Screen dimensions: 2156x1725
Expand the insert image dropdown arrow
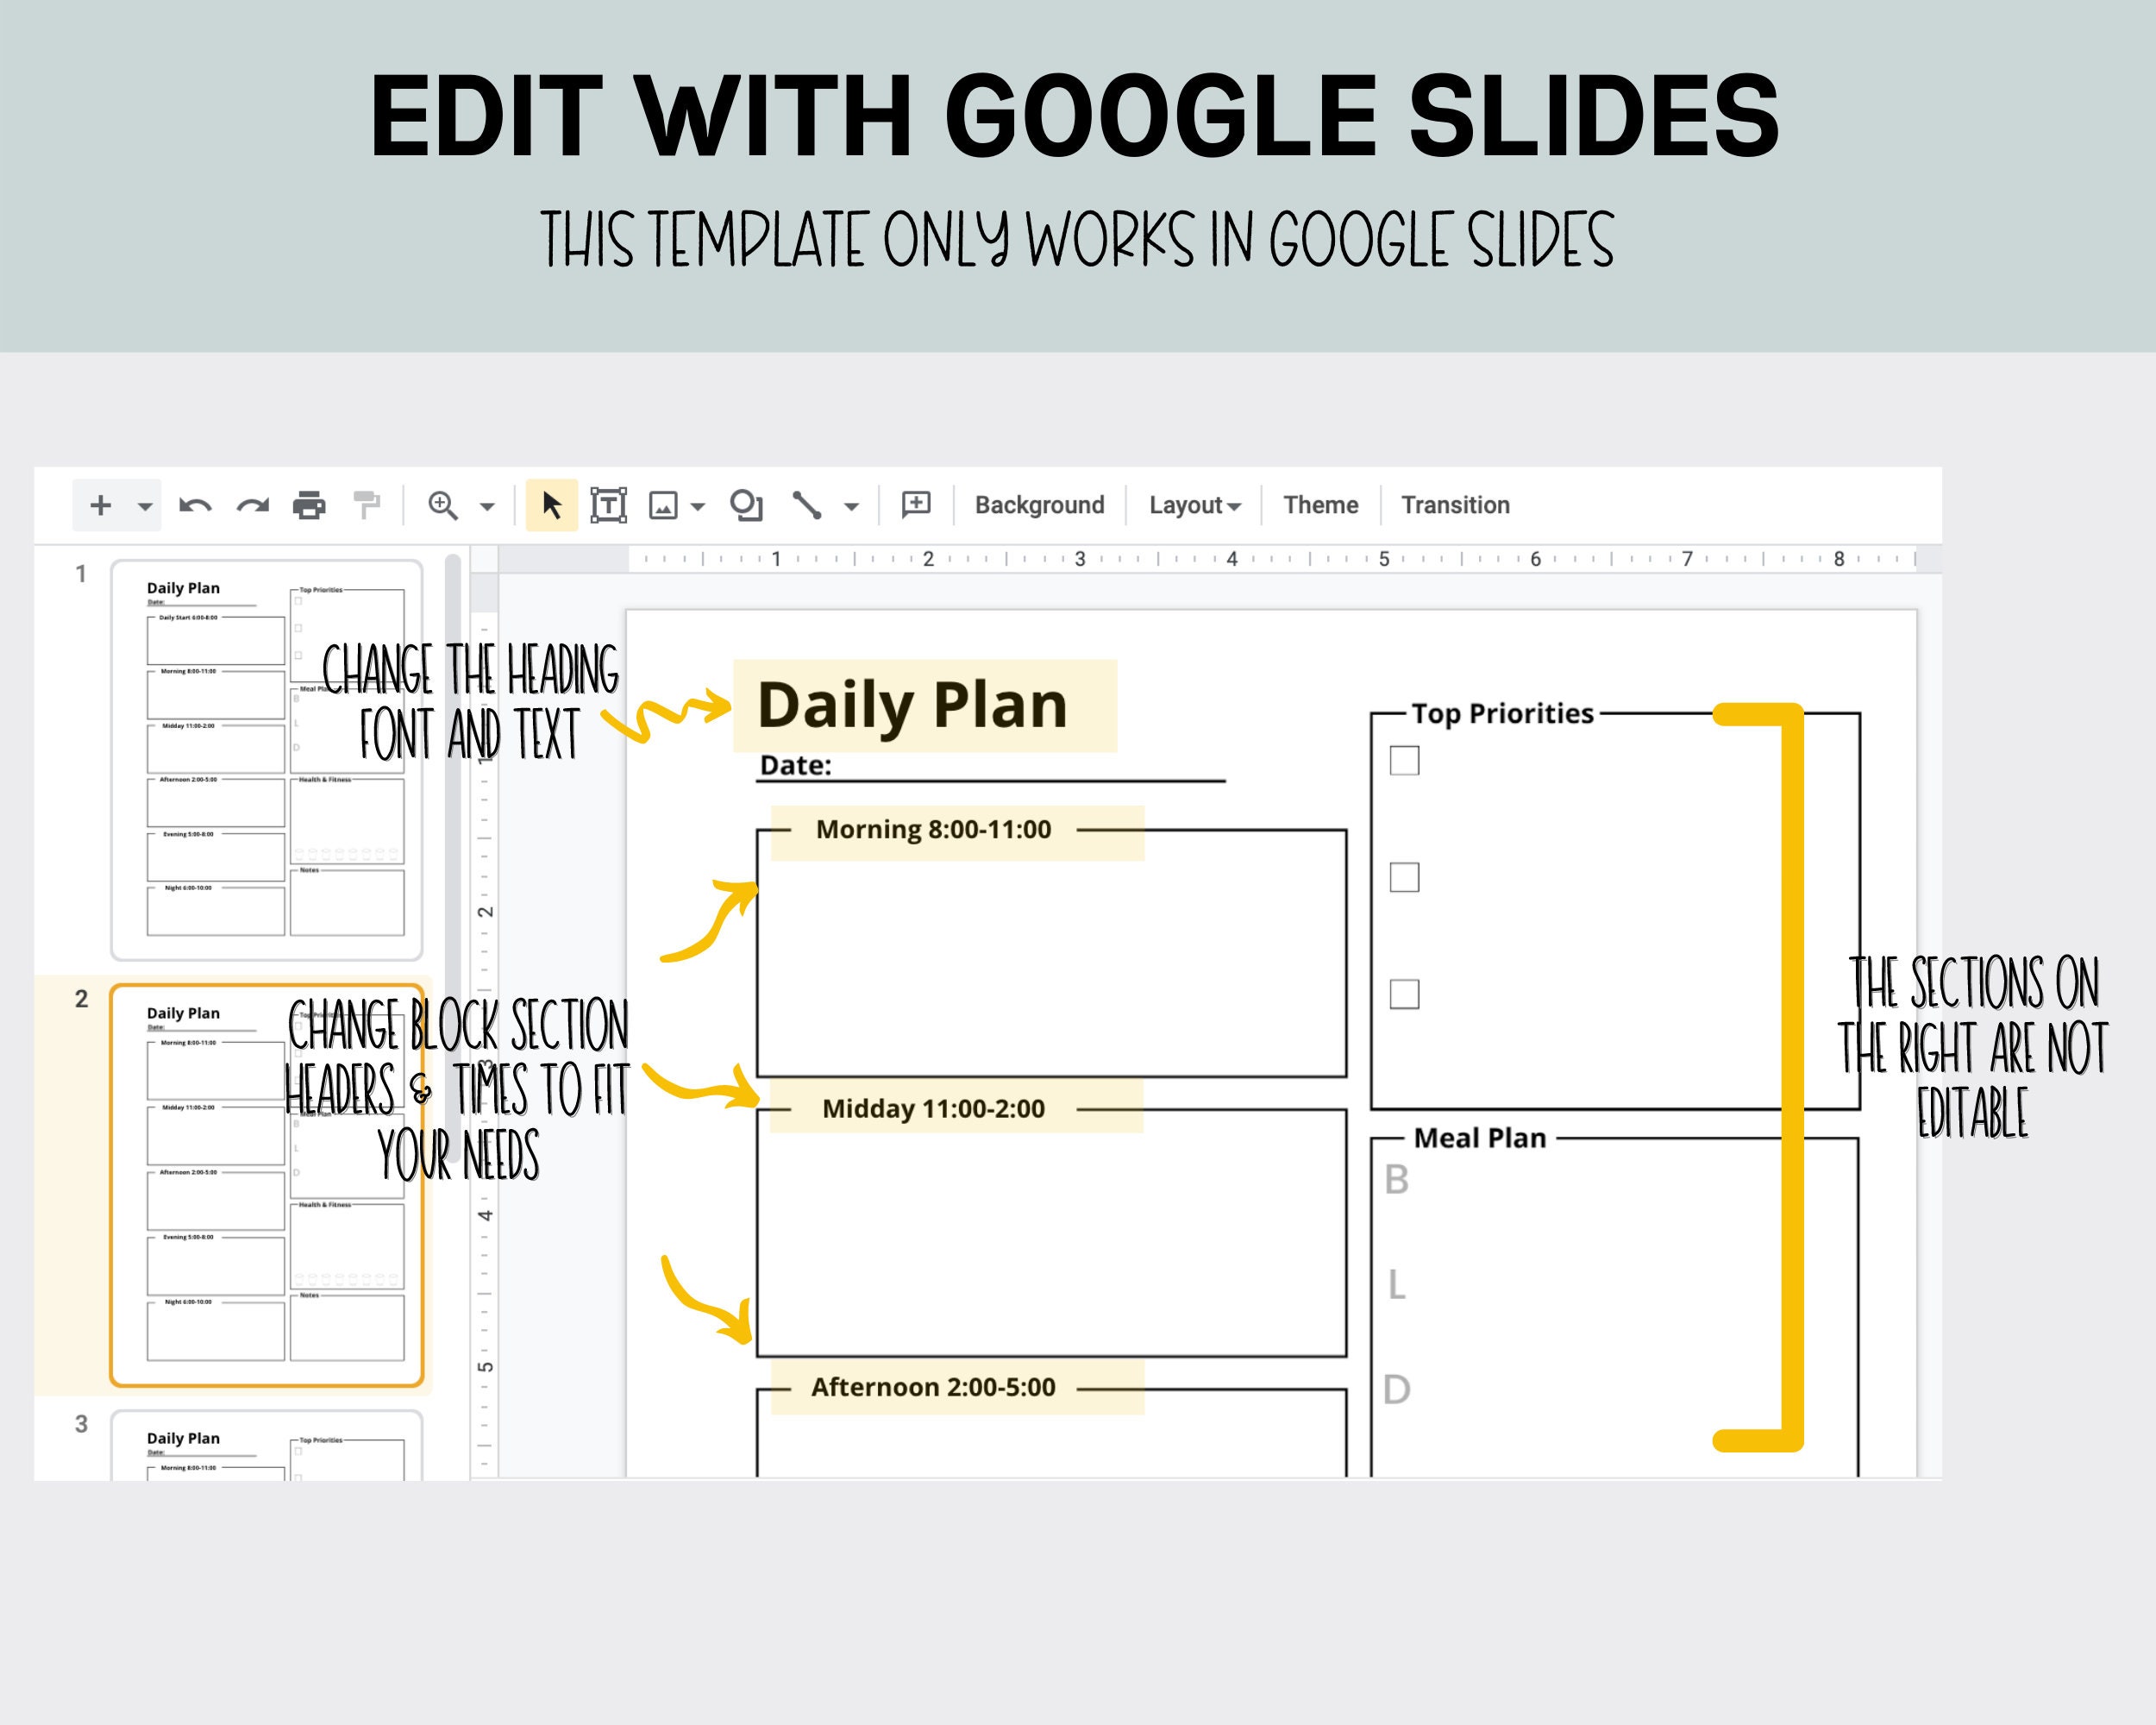698,507
